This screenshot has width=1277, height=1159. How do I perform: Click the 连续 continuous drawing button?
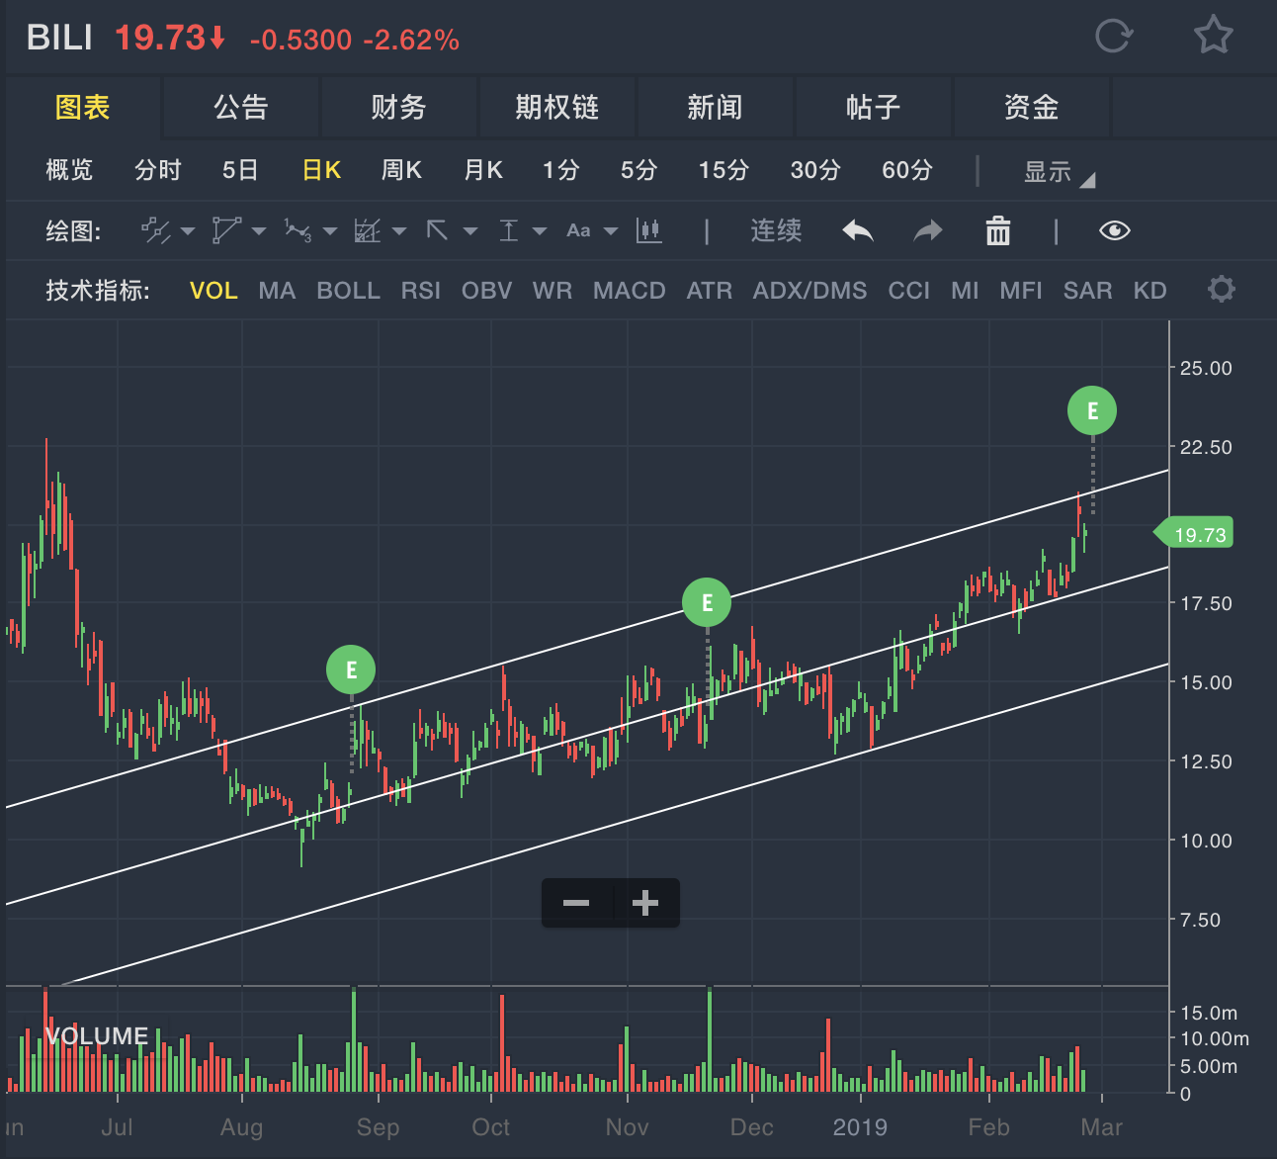point(776,231)
